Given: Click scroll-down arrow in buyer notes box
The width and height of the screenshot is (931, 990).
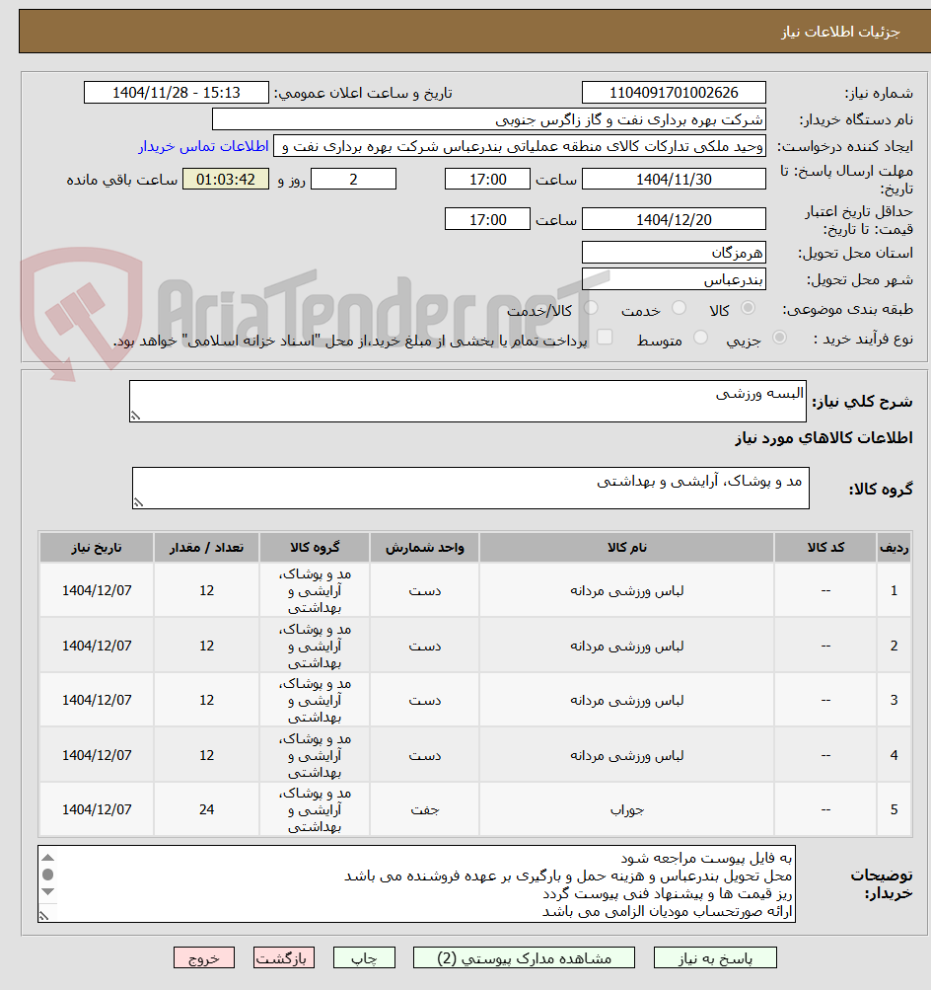Looking at the screenshot, I should (x=48, y=891).
